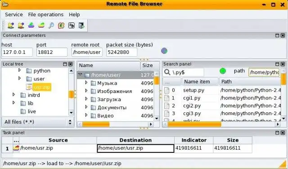Click the task row upload icon
Viewport: 288px width, 169px height.
click(x=16, y=148)
